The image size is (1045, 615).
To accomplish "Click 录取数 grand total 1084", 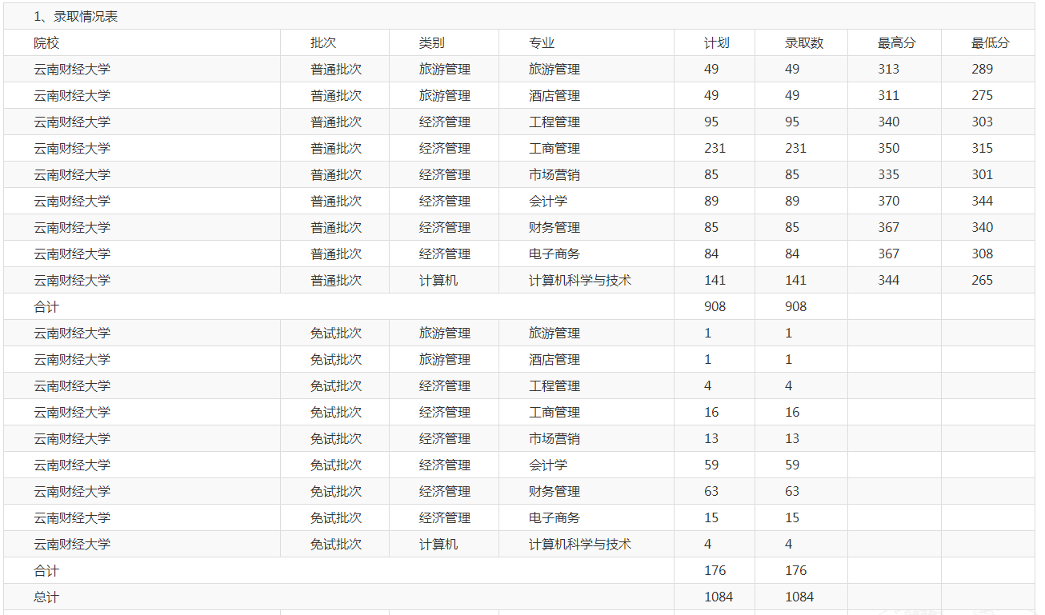I will point(799,597).
